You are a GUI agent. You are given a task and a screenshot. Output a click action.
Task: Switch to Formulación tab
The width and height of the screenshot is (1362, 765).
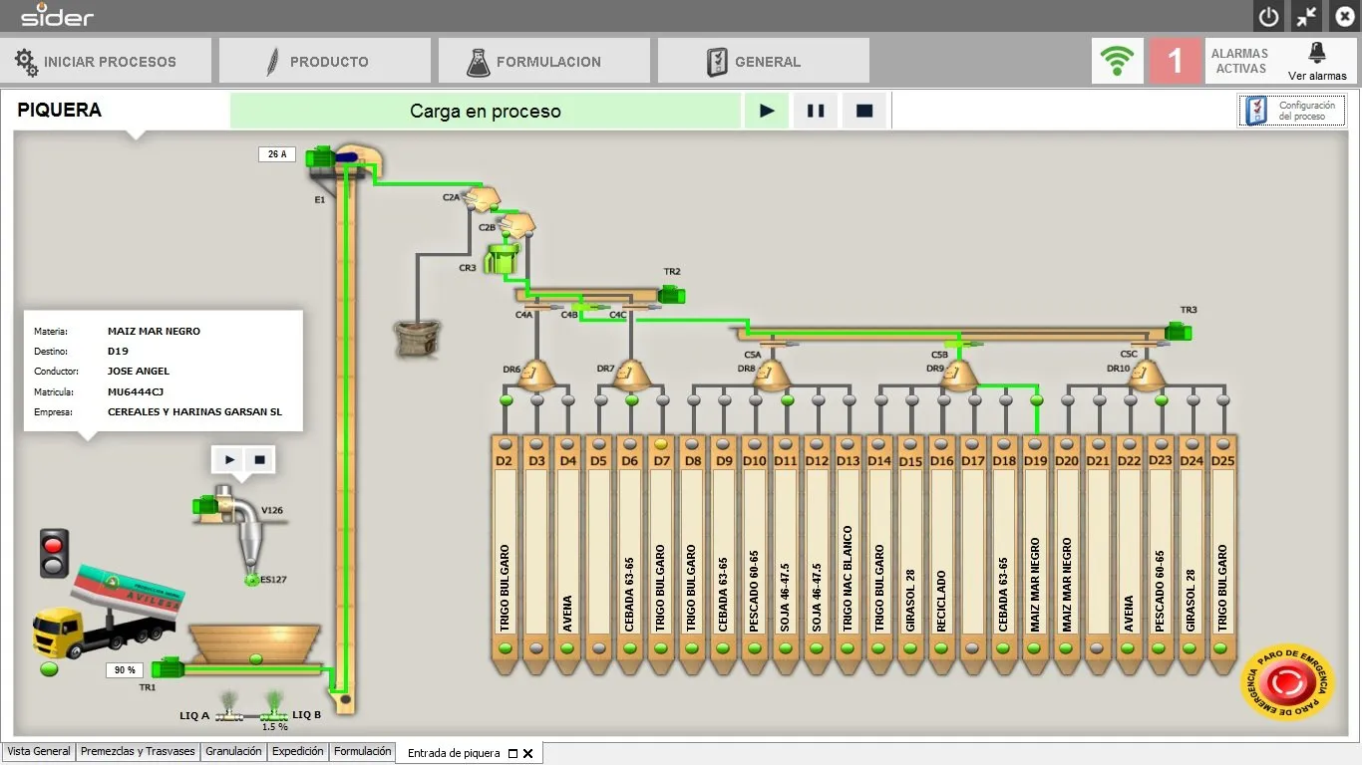(x=363, y=752)
